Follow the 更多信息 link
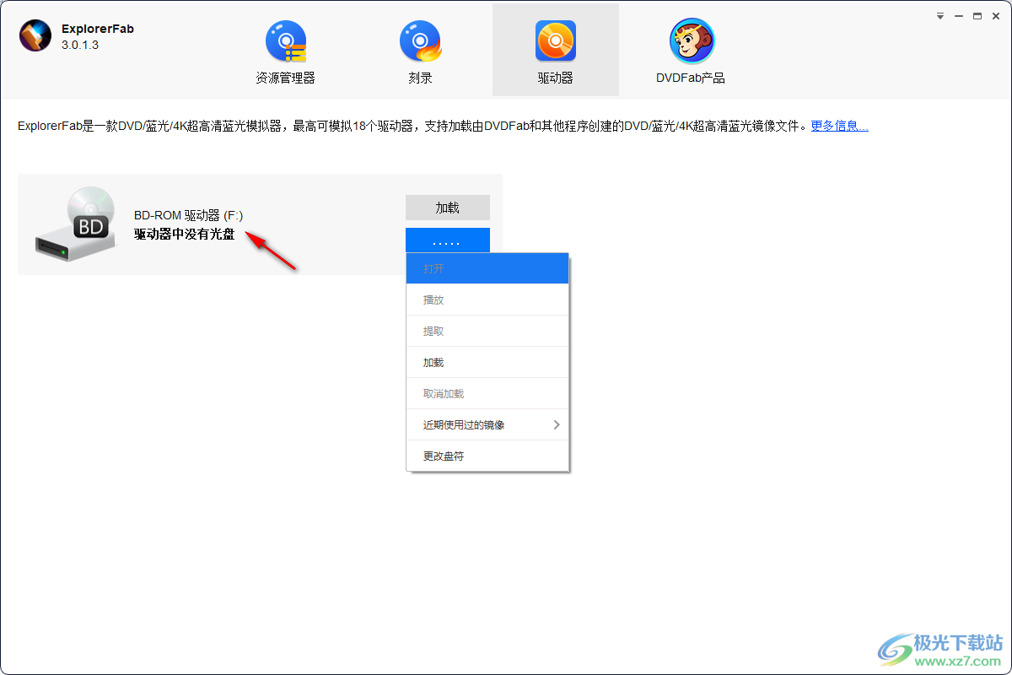 click(839, 126)
